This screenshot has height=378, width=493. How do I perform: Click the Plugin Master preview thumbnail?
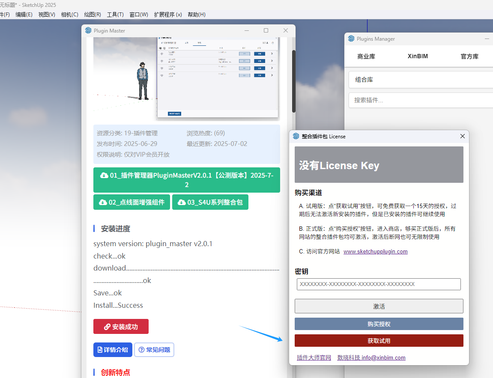[186, 78]
